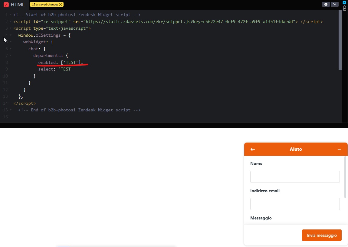Fold the departments block on line 7
This screenshot has width=348, height=247.
click(11, 56)
